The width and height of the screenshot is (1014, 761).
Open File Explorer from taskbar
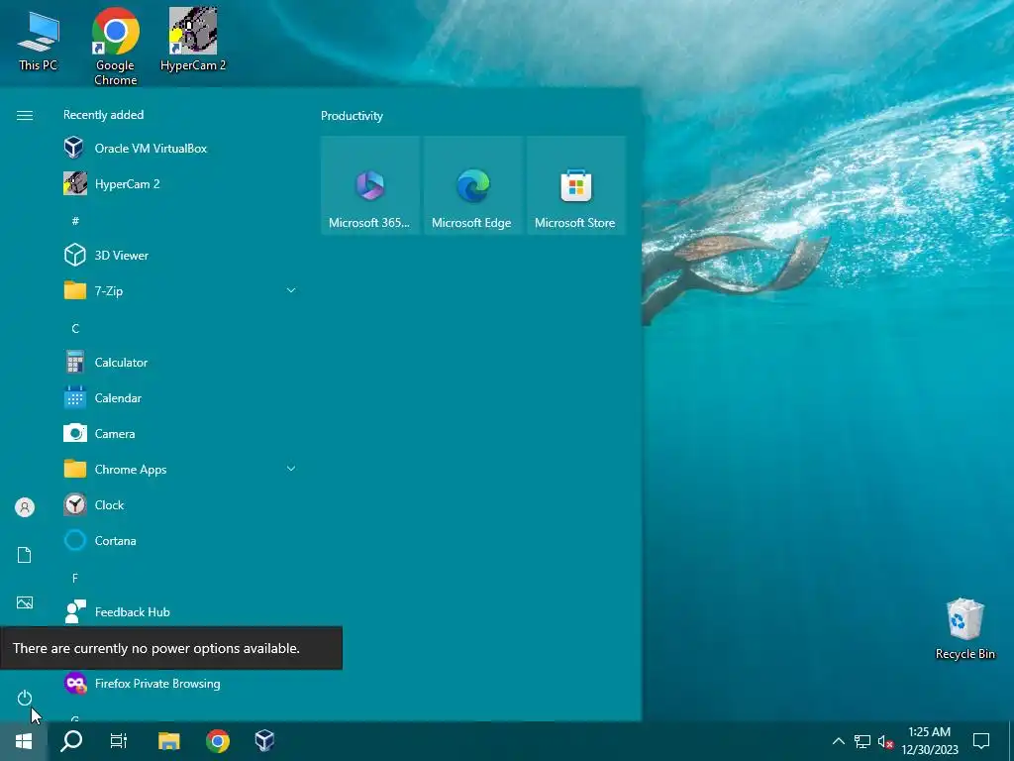click(x=168, y=741)
